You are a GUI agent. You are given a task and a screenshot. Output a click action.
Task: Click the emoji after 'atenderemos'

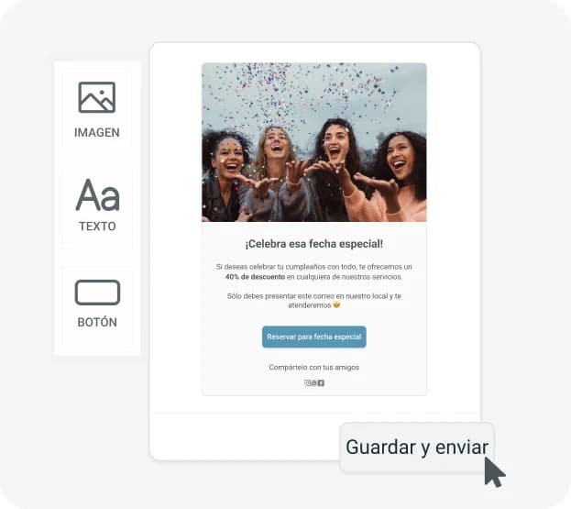[336, 305]
